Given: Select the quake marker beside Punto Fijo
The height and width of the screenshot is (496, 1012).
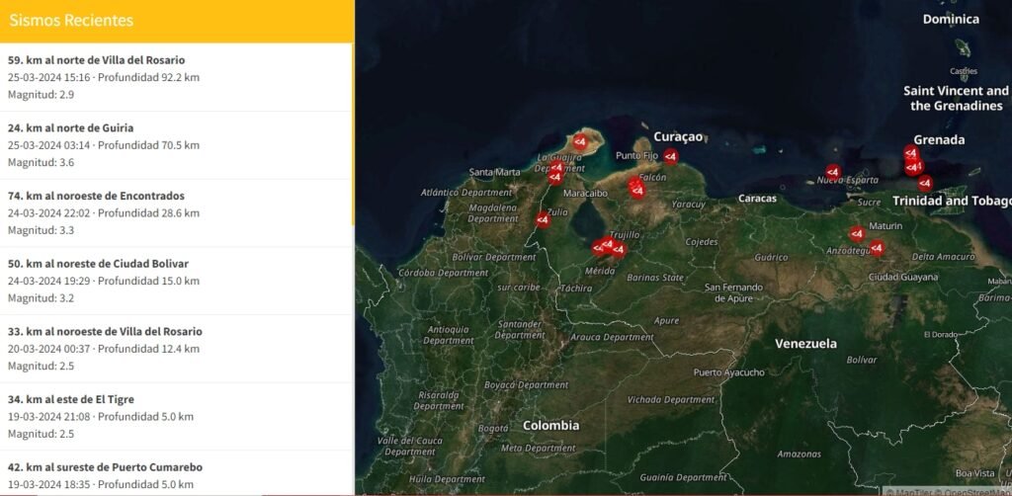Looking at the screenshot, I should (670, 155).
